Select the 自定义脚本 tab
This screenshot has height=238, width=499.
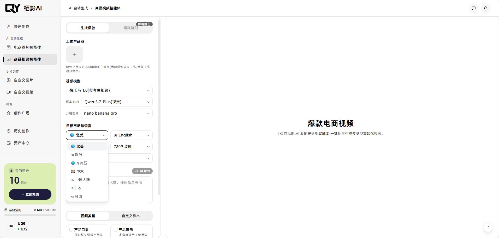pos(131,216)
